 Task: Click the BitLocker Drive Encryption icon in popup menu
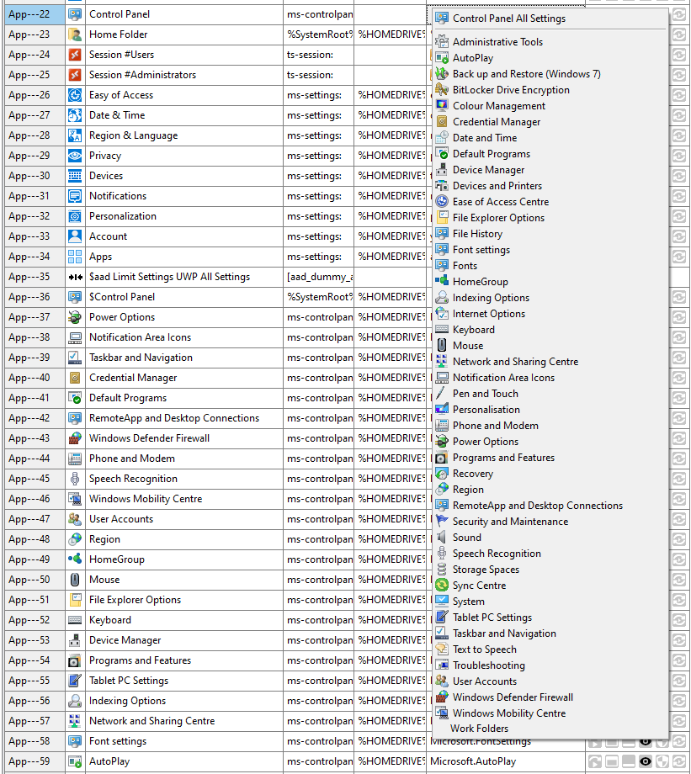(442, 90)
